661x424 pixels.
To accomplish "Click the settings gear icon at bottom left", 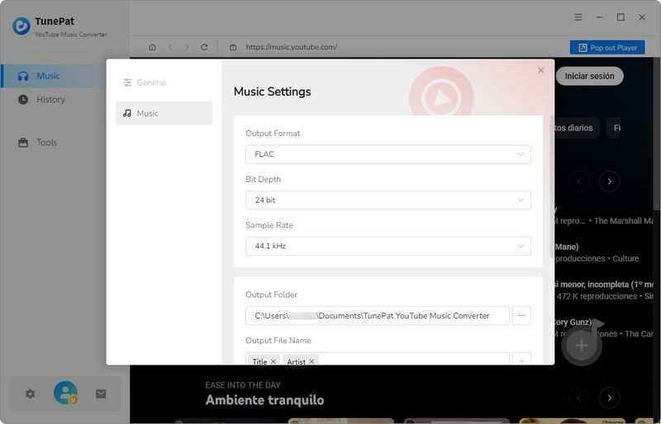I will [x=30, y=393].
